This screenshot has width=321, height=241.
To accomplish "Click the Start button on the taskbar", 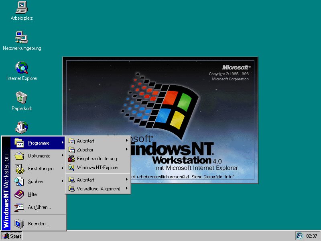I will tap(12, 236).
